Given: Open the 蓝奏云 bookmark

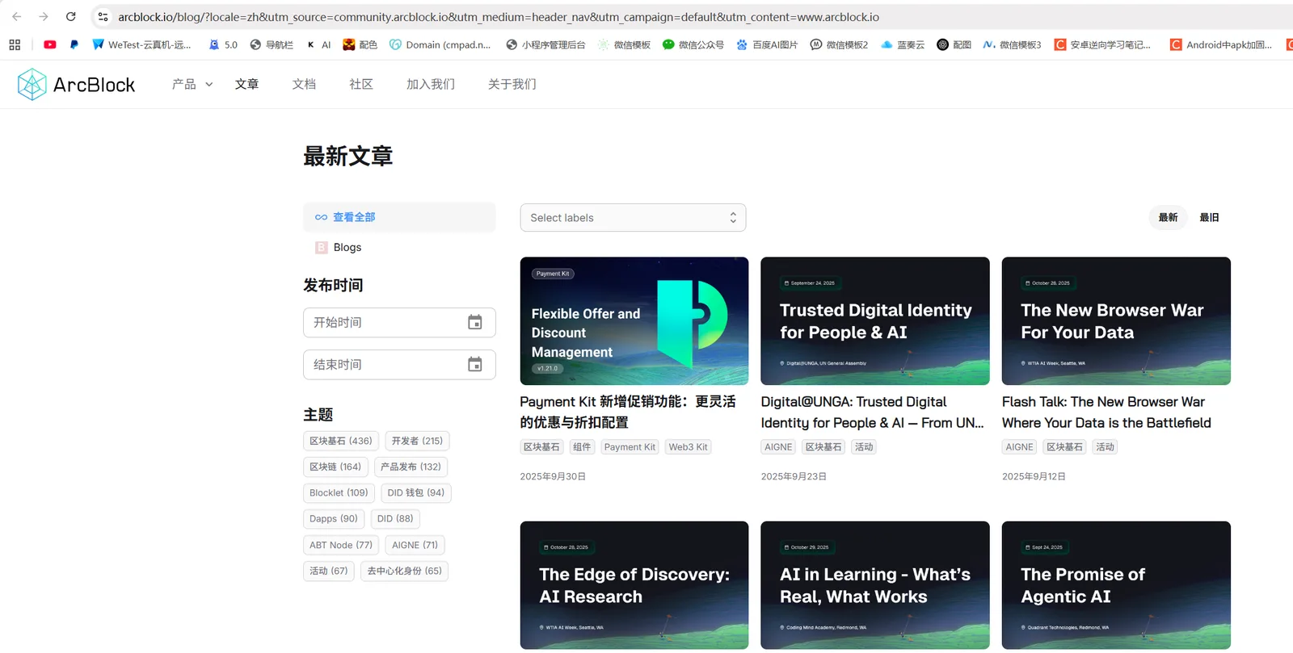Looking at the screenshot, I should coord(903,45).
